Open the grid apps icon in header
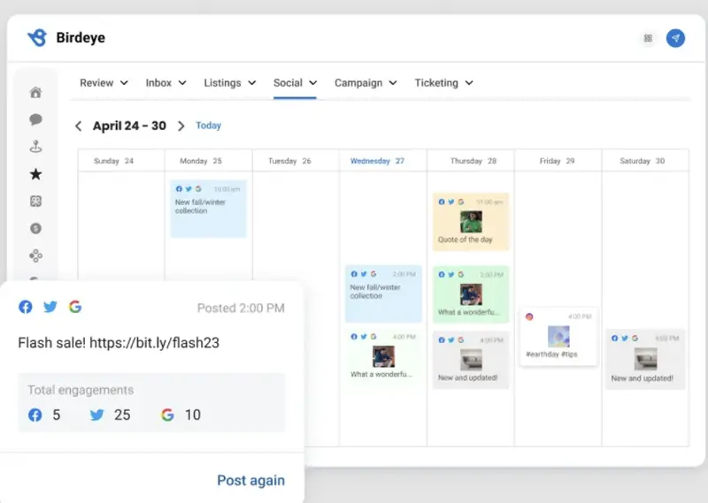The height and width of the screenshot is (503, 708). click(x=648, y=39)
